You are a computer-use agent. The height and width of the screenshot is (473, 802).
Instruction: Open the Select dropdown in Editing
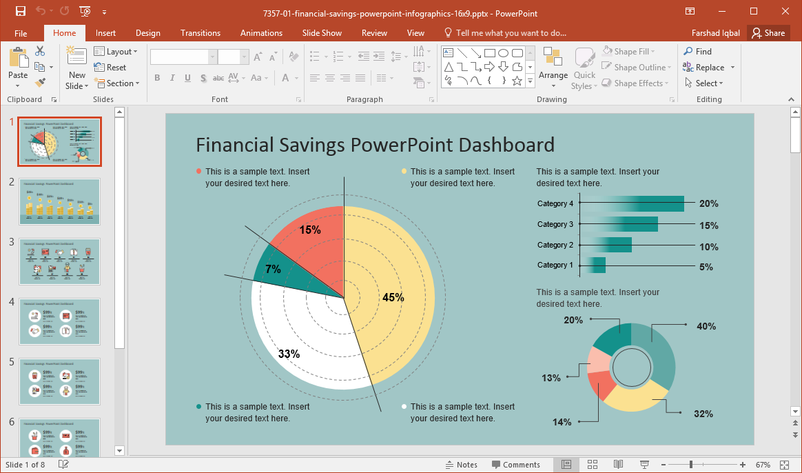704,83
